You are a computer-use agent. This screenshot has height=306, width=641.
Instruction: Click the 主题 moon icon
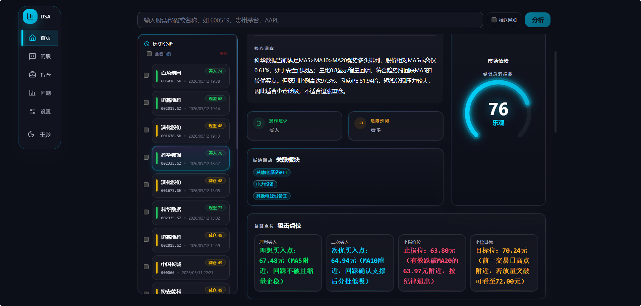click(x=31, y=134)
